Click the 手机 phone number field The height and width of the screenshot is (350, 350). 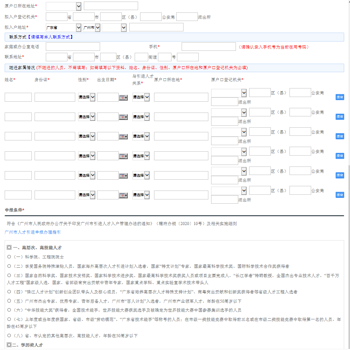click(209, 47)
